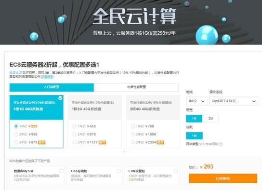
Task: Select 2M bandwidth option
Action: (x=210, y=119)
